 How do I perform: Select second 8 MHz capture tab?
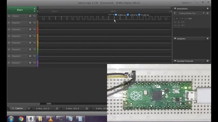click(x=73, y=109)
